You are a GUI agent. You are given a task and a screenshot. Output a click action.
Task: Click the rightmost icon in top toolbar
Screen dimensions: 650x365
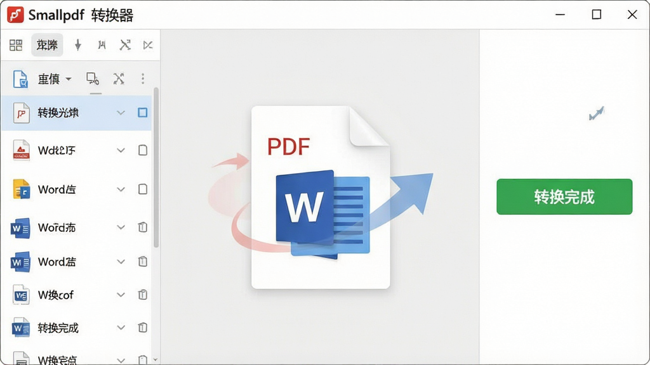click(x=148, y=45)
